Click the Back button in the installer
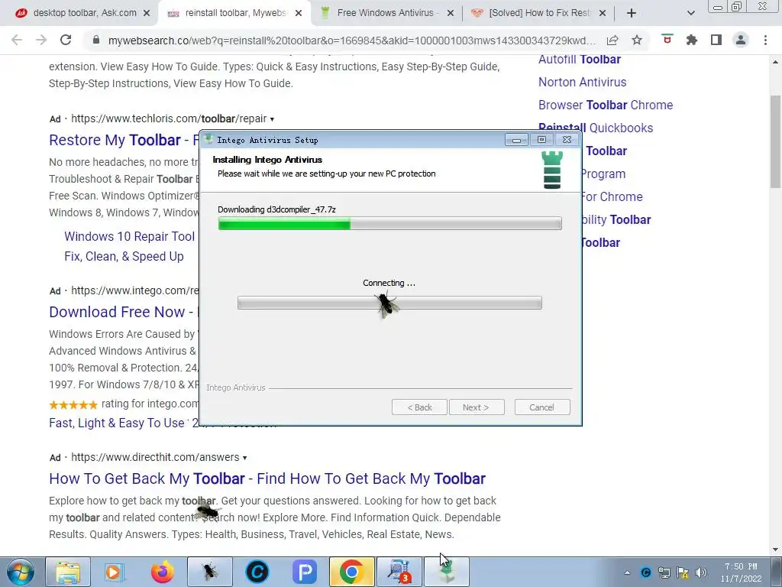The image size is (782, 587). 419,407
